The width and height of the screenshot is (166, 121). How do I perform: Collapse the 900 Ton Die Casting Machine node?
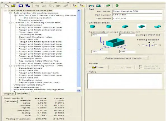click(x=15, y=16)
